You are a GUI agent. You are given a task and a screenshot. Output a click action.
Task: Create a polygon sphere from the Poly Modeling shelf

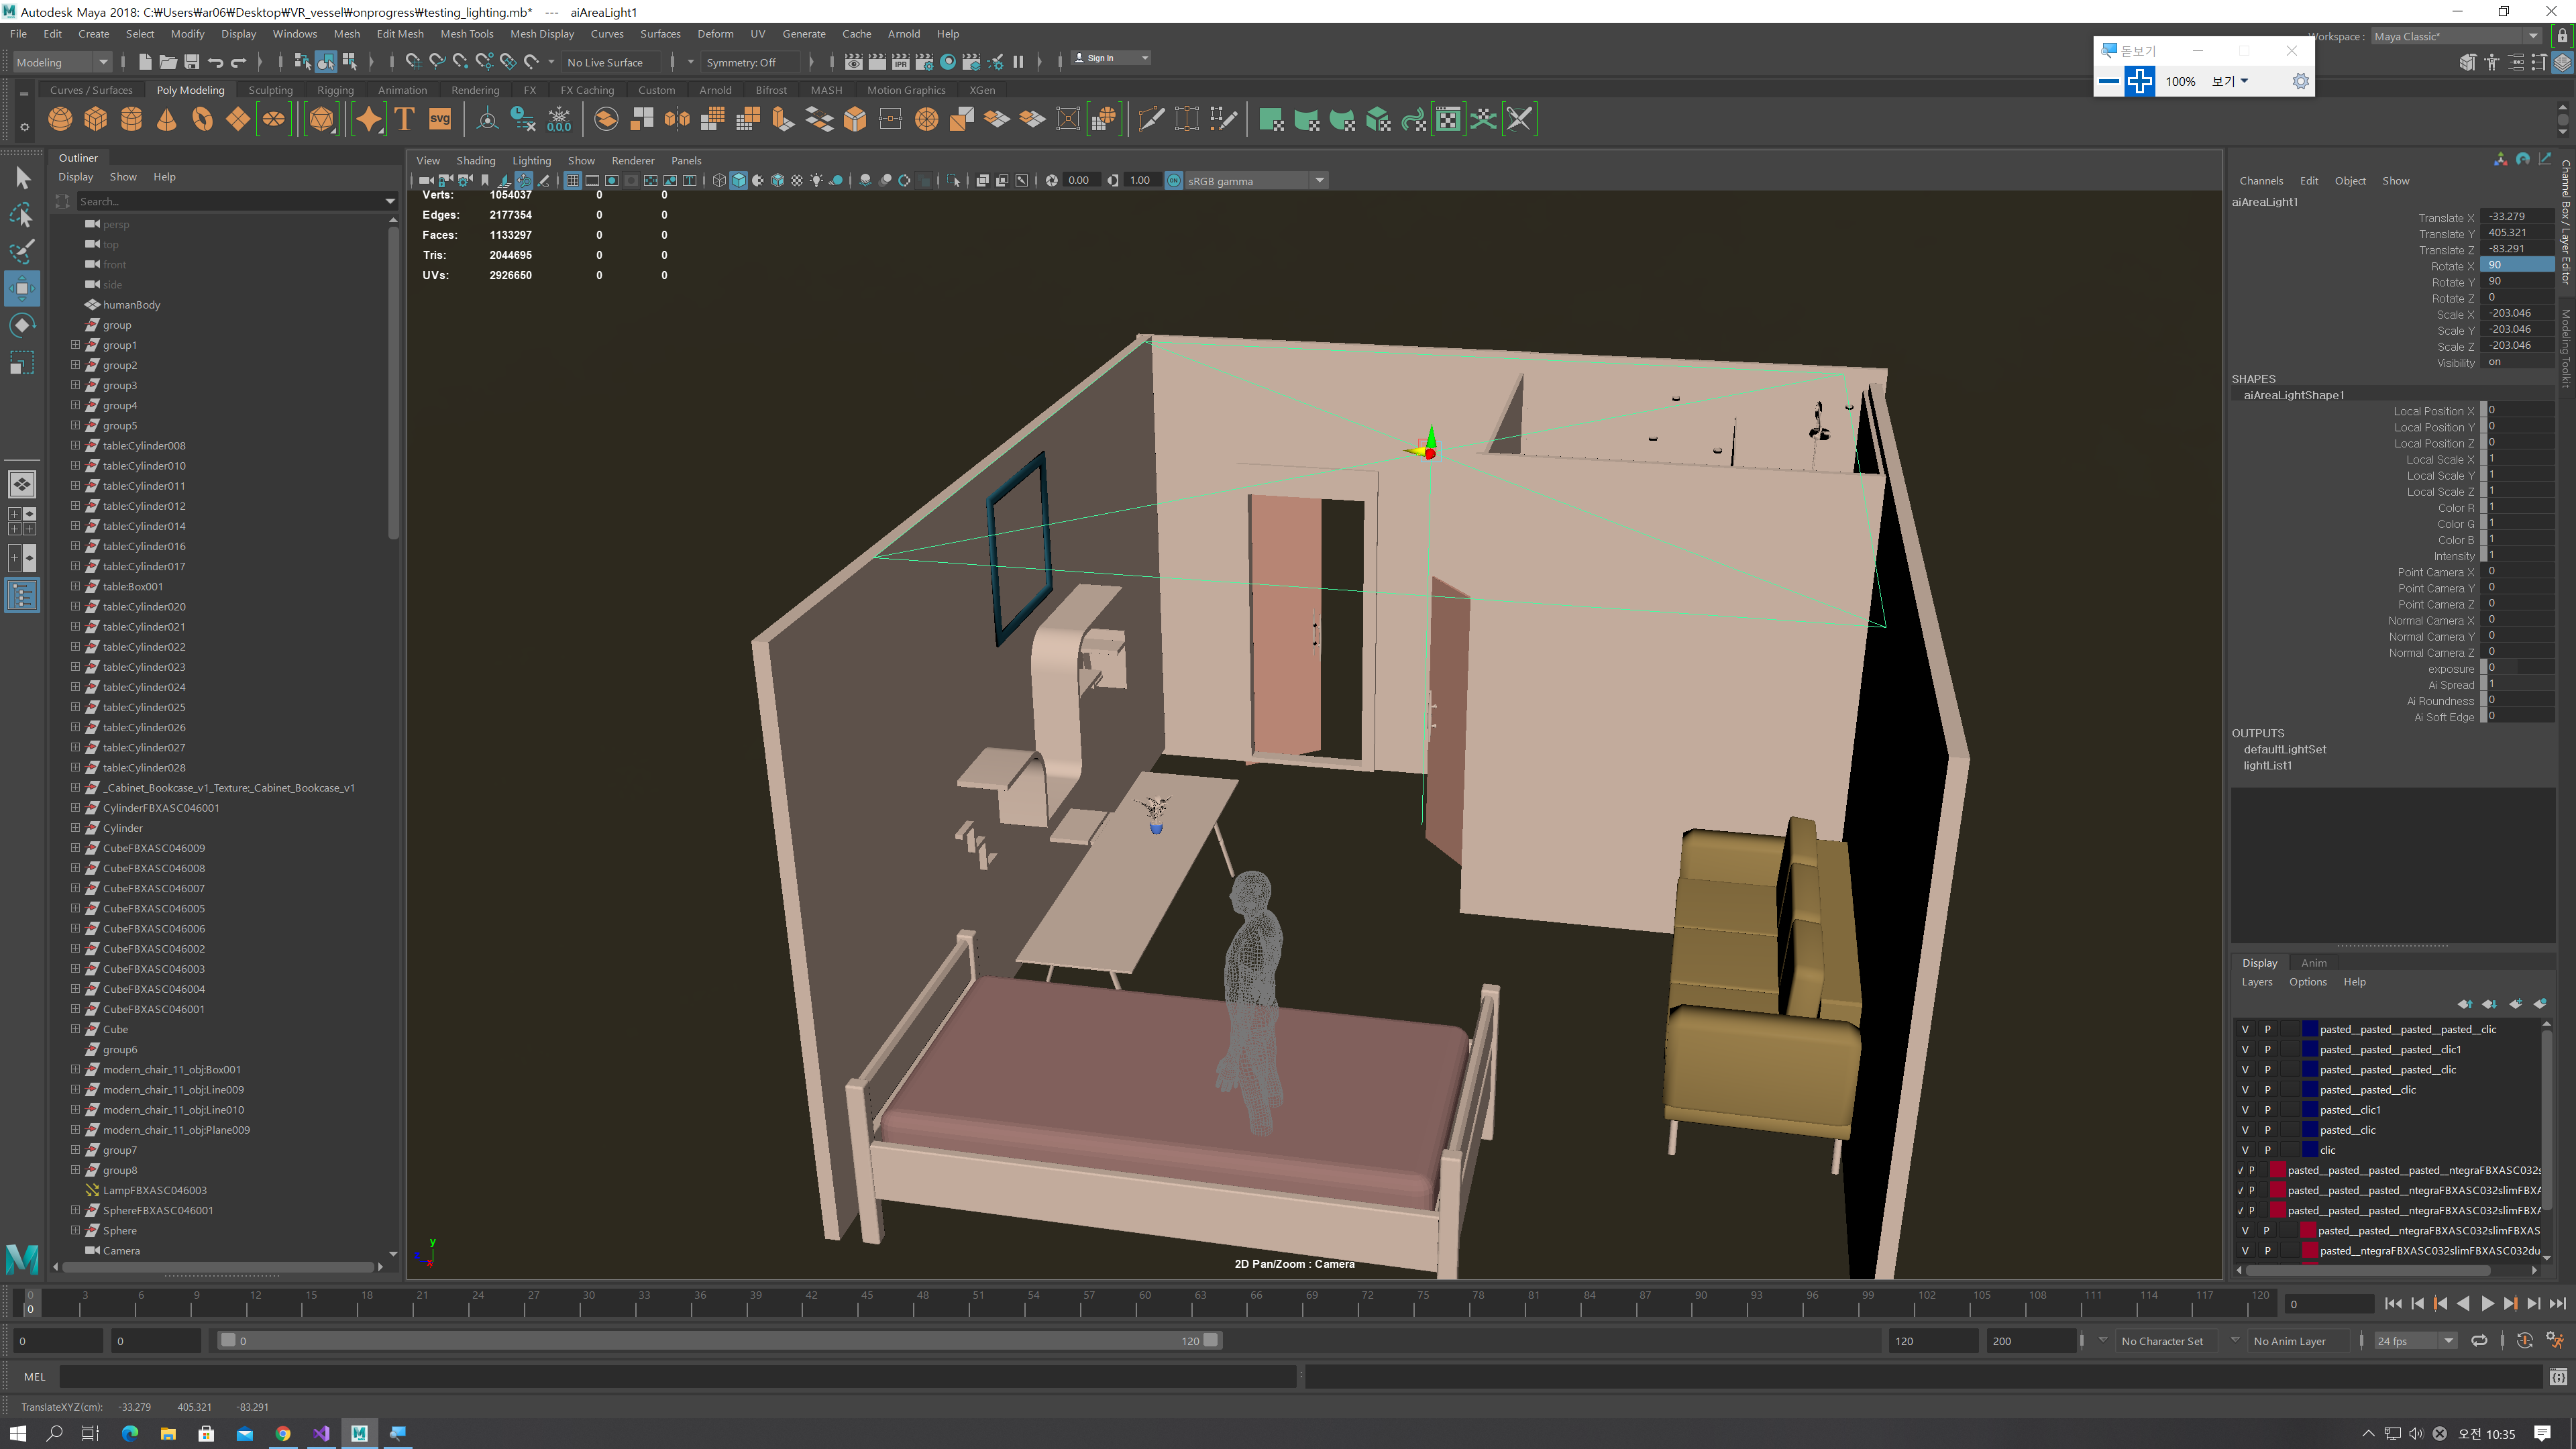coord(60,119)
